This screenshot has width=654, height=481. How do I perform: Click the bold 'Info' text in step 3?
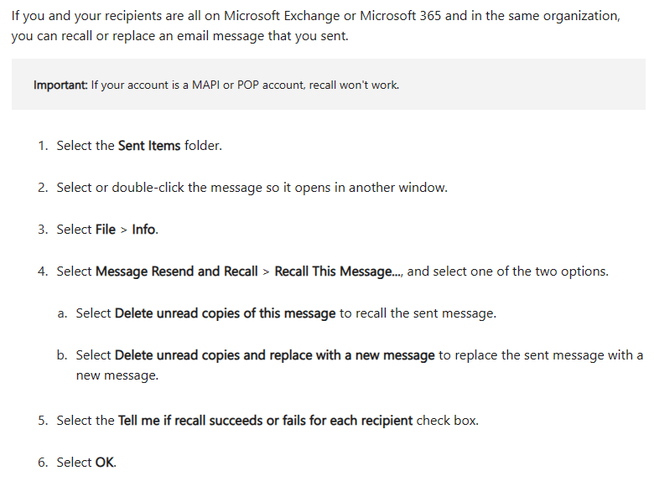[x=144, y=230]
